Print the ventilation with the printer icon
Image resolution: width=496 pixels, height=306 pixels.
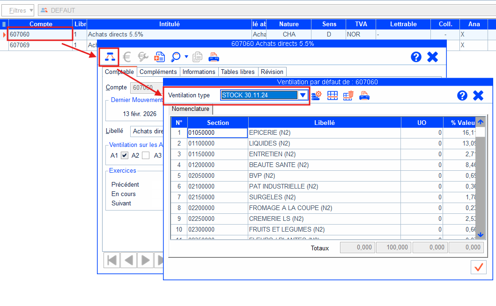[x=364, y=95]
